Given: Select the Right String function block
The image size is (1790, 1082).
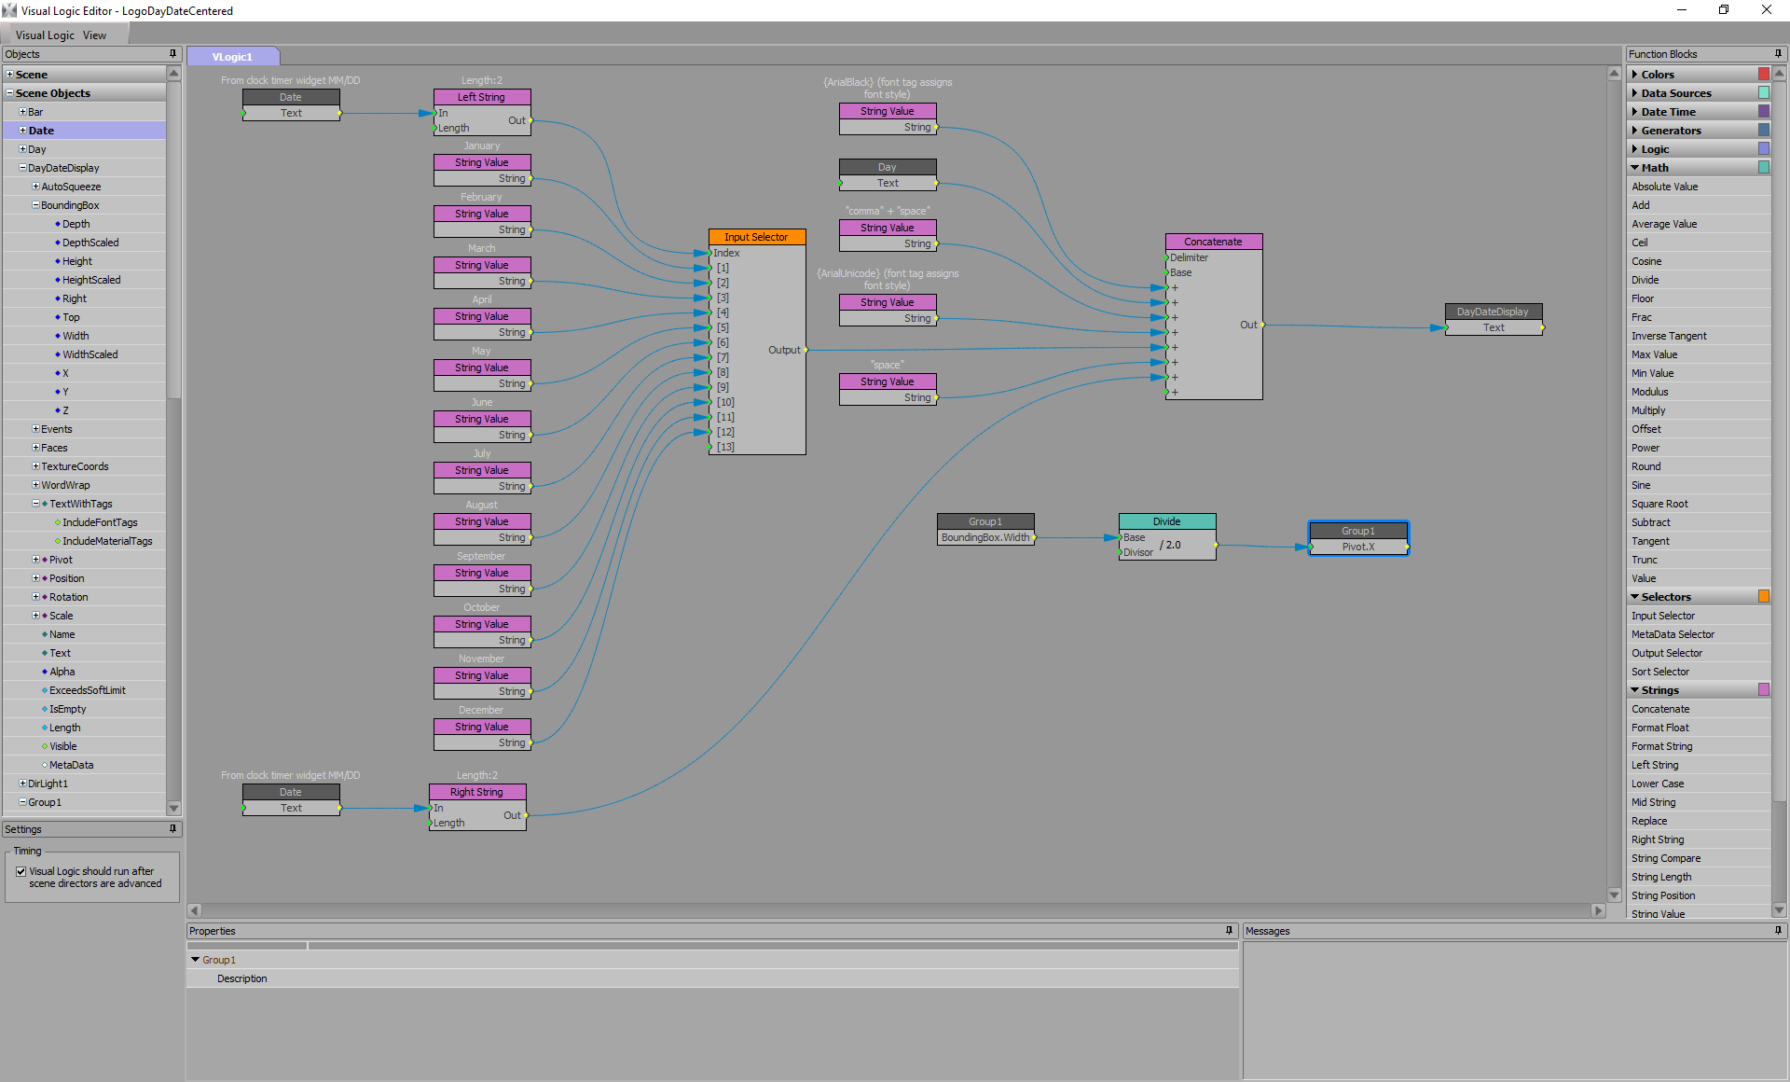Looking at the screenshot, I should tap(476, 792).
